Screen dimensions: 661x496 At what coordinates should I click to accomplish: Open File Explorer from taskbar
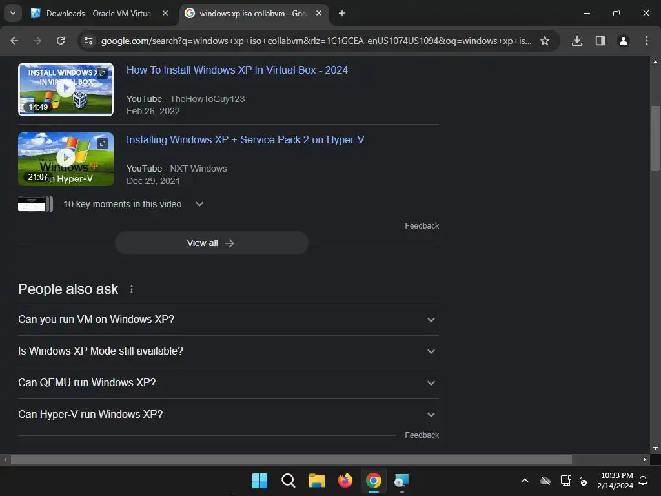point(316,480)
